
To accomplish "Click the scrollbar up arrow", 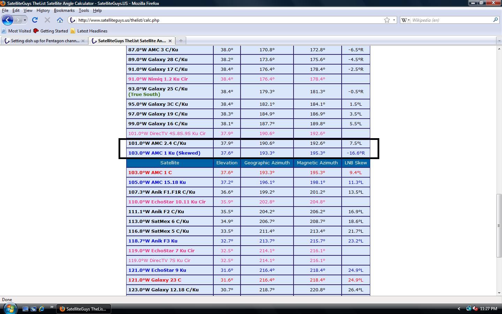I will 499,48.
